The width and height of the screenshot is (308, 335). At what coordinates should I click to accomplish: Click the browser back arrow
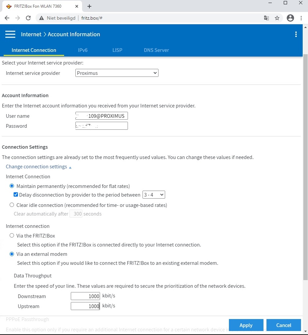click(x=7, y=18)
